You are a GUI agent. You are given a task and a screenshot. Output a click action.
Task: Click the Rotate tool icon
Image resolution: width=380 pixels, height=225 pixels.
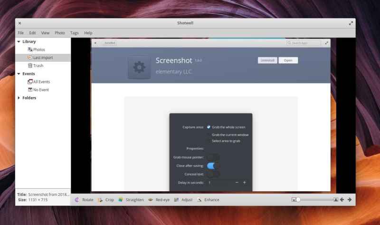pyautogui.click(x=76, y=200)
